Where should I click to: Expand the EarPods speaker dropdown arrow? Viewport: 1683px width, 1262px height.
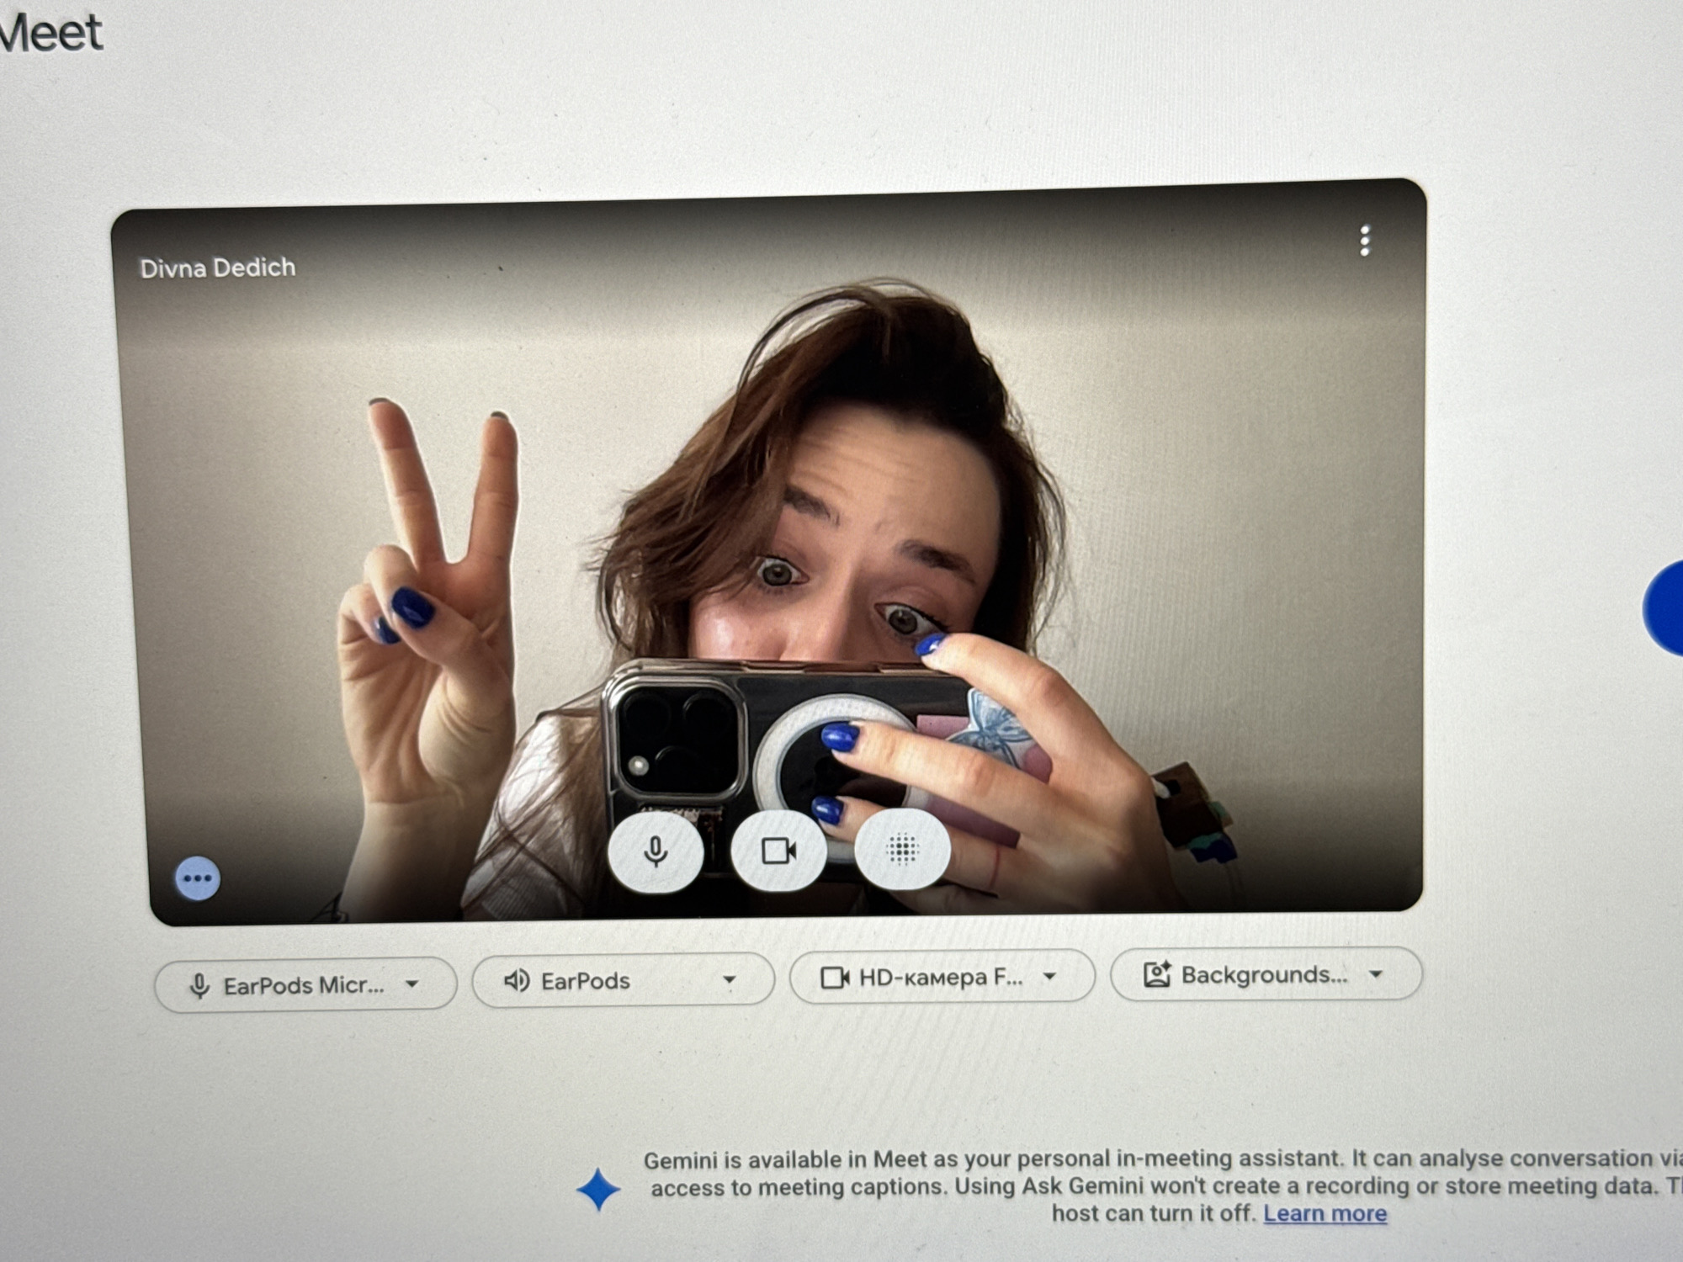point(730,980)
